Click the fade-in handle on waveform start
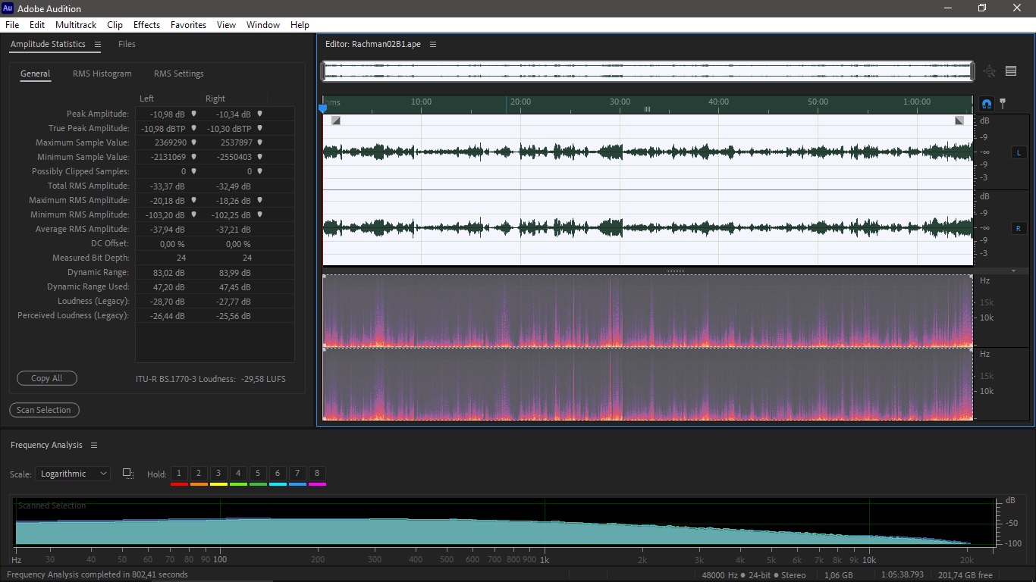 pos(336,120)
